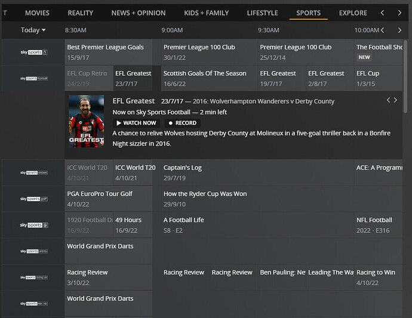
Task: Open the Sky Sports NFL channel logo
Action: 34,225
